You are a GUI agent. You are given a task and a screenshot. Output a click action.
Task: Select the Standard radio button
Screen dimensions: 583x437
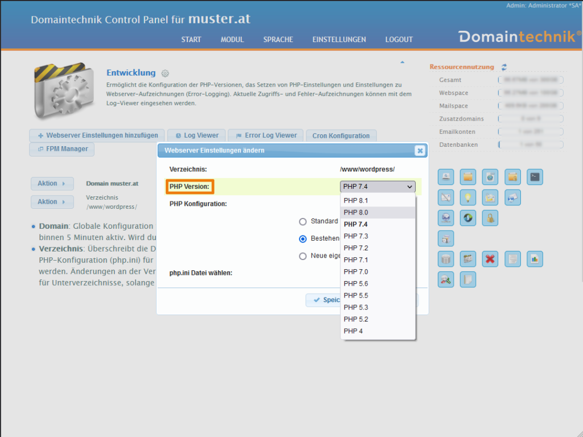[303, 221]
